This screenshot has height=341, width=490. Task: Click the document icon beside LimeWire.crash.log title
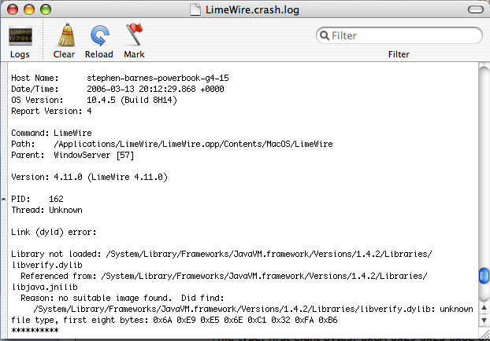(195, 9)
